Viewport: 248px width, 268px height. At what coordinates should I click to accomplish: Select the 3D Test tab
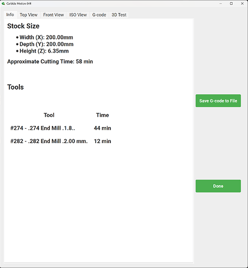(x=119, y=15)
